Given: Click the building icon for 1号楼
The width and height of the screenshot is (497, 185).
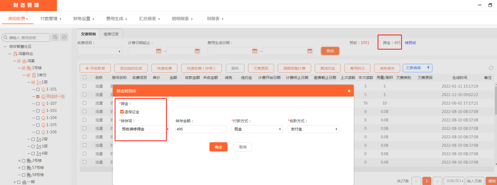Looking at the screenshot, I should [x=29, y=68].
